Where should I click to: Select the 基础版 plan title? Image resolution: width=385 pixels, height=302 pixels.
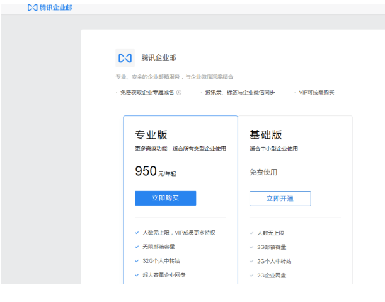coord(265,134)
